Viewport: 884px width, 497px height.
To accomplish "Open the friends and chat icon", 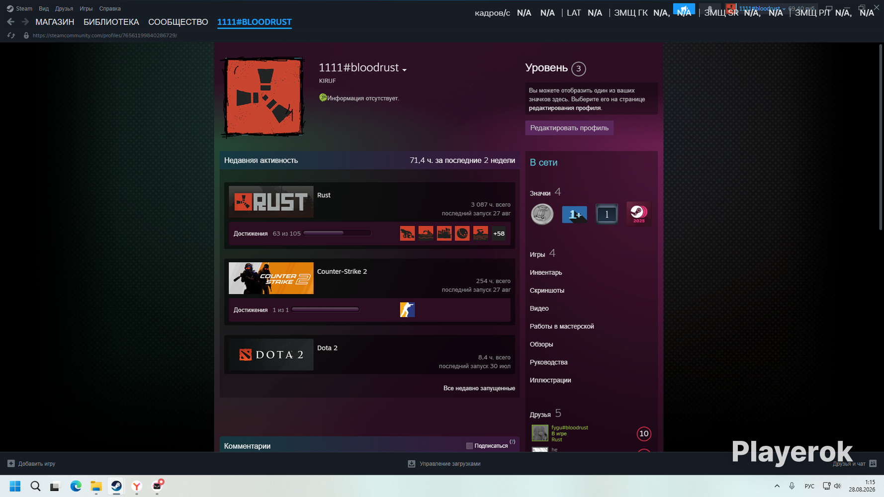I will tap(873, 464).
